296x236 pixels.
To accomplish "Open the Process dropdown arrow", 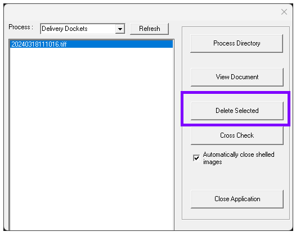I will [120, 29].
